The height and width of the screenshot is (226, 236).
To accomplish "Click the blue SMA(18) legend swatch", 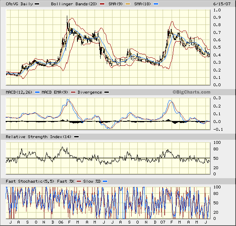I will (156, 4).
